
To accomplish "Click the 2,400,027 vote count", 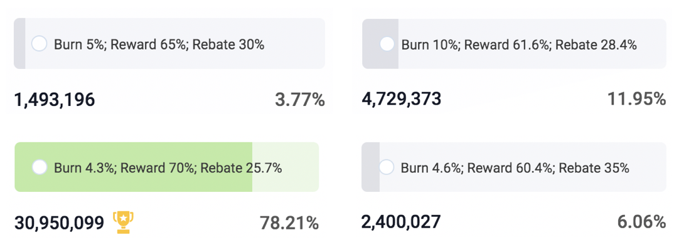I will click(401, 223).
